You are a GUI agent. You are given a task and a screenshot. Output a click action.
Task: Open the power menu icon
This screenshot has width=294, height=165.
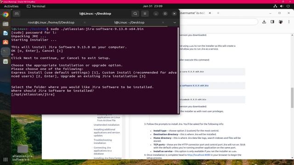click(288, 6)
